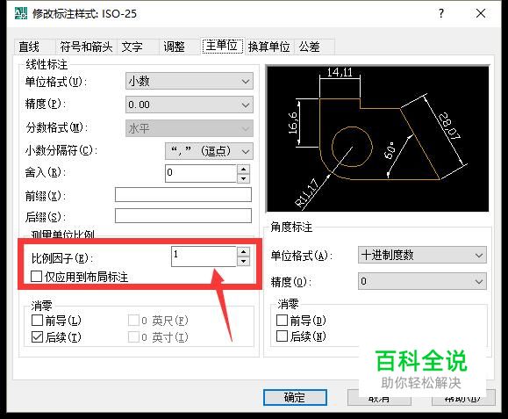Click the dimension style preview image
This screenshot has width=508, height=419.
point(377,139)
